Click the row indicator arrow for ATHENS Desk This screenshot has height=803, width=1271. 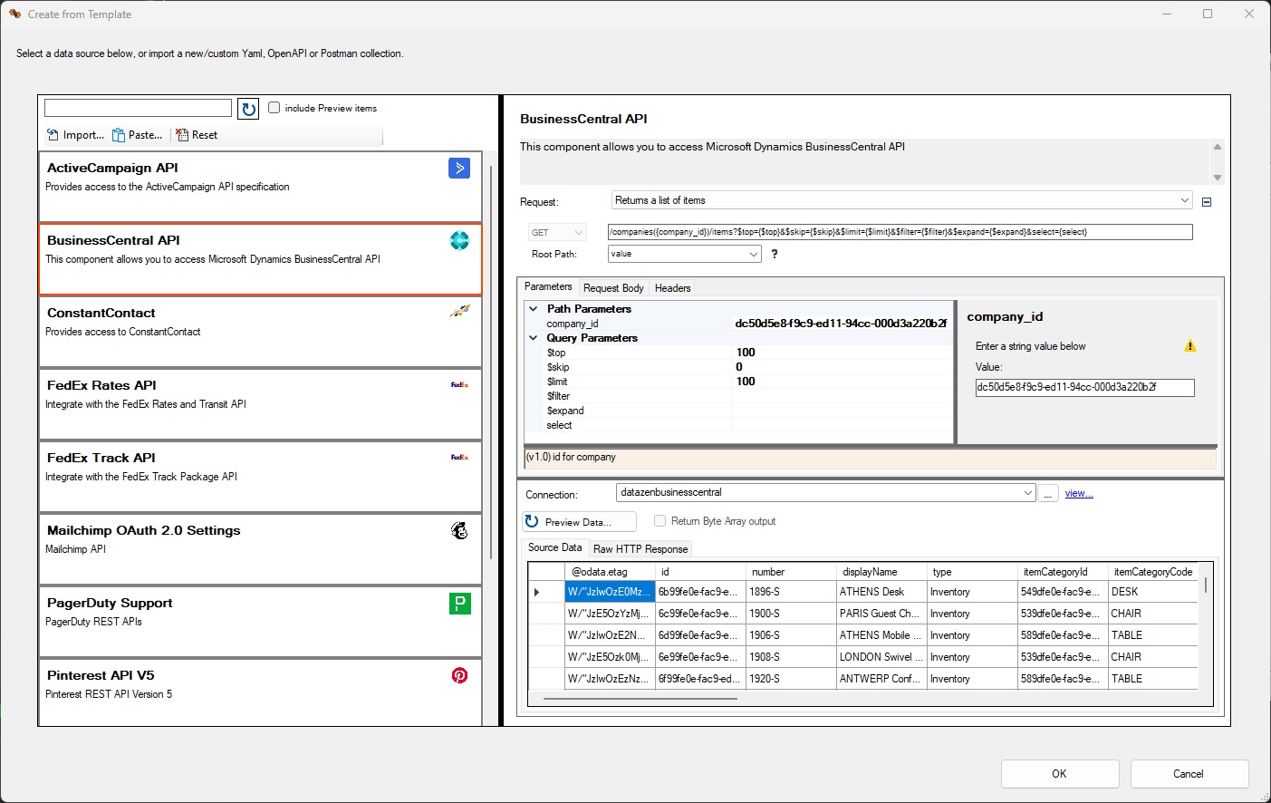(x=537, y=592)
